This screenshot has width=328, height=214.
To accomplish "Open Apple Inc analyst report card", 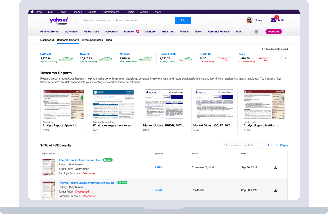I will pos(64,111).
